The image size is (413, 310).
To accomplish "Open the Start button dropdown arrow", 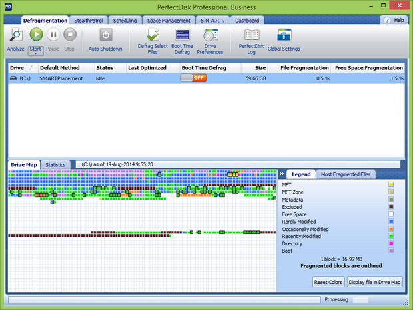I will 35,53.
